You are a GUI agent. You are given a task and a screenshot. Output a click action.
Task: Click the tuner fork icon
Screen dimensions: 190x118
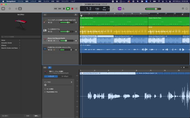tap(113, 9)
